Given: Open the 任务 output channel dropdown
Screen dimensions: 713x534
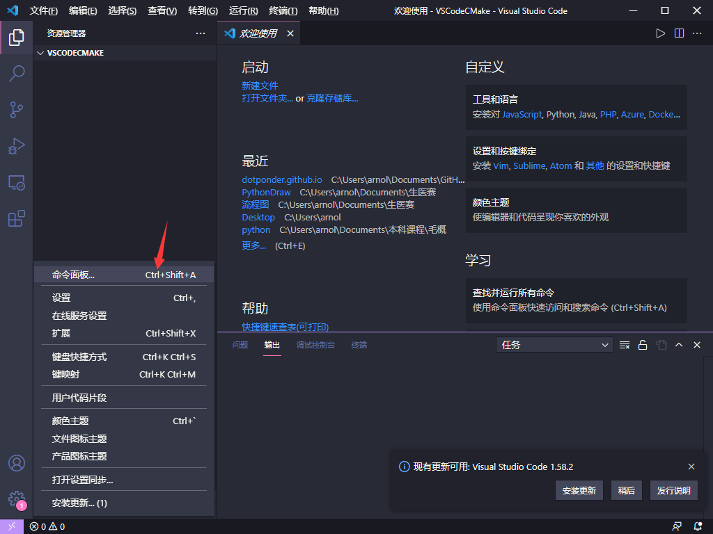Looking at the screenshot, I should click(x=555, y=345).
